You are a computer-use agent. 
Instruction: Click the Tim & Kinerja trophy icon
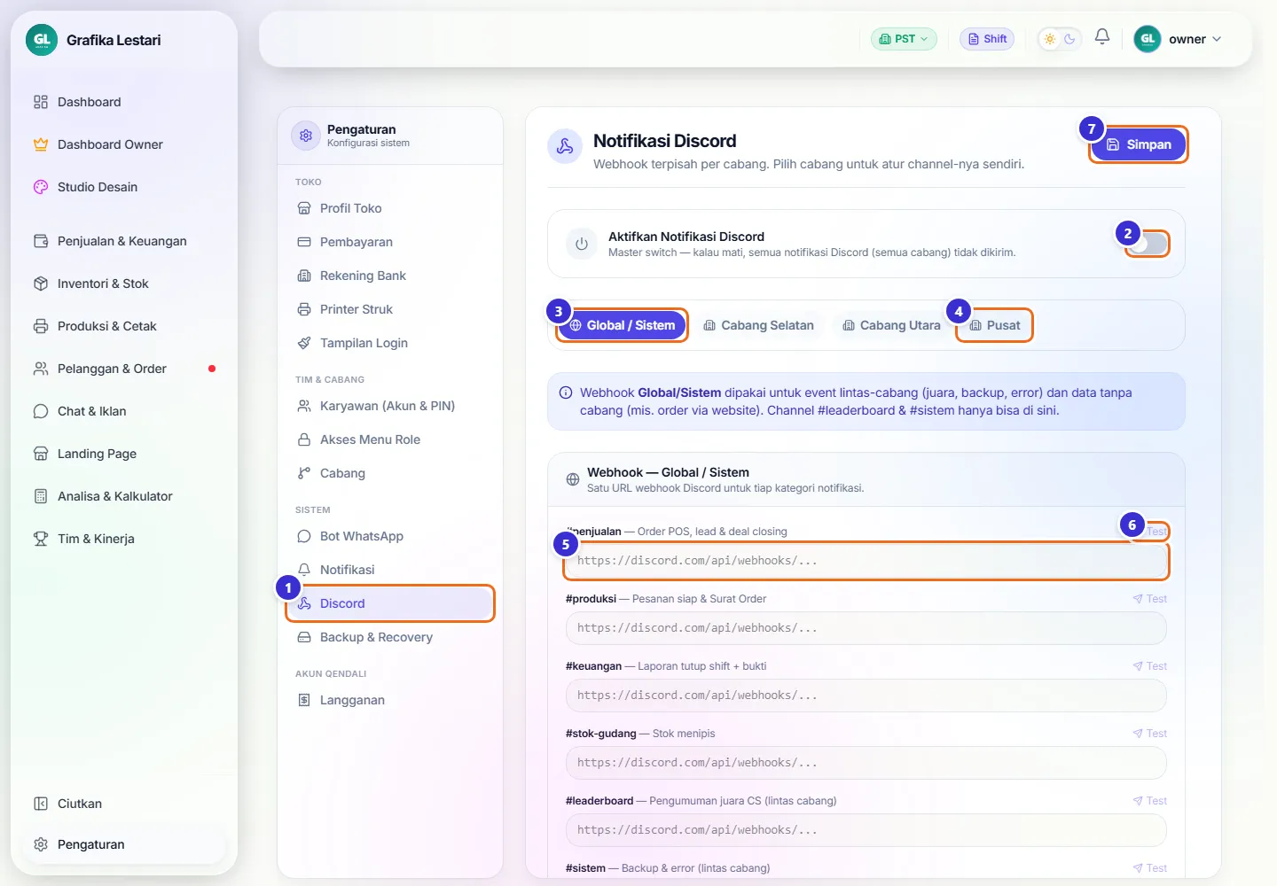pyautogui.click(x=41, y=539)
